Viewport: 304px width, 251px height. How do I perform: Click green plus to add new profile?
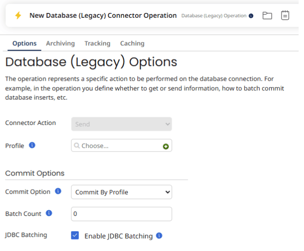(166, 146)
